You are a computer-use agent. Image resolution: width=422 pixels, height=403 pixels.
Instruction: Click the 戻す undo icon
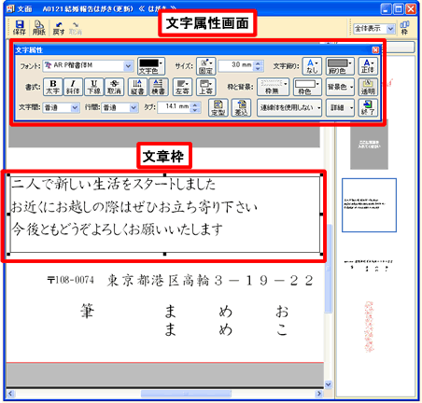point(59,28)
